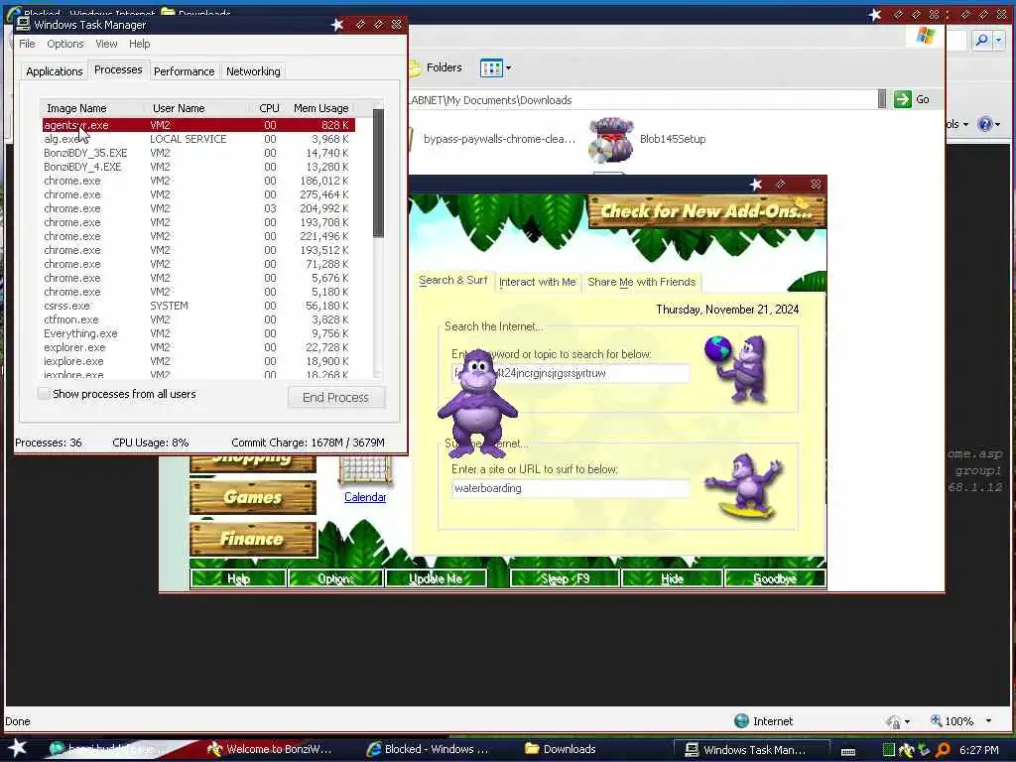Switch to Downloads taskbar button
This screenshot has width=1016, height=762.
click(561, 749)
